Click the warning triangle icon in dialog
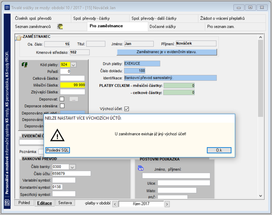The image size is (272, 215). [x=57, y=135]
